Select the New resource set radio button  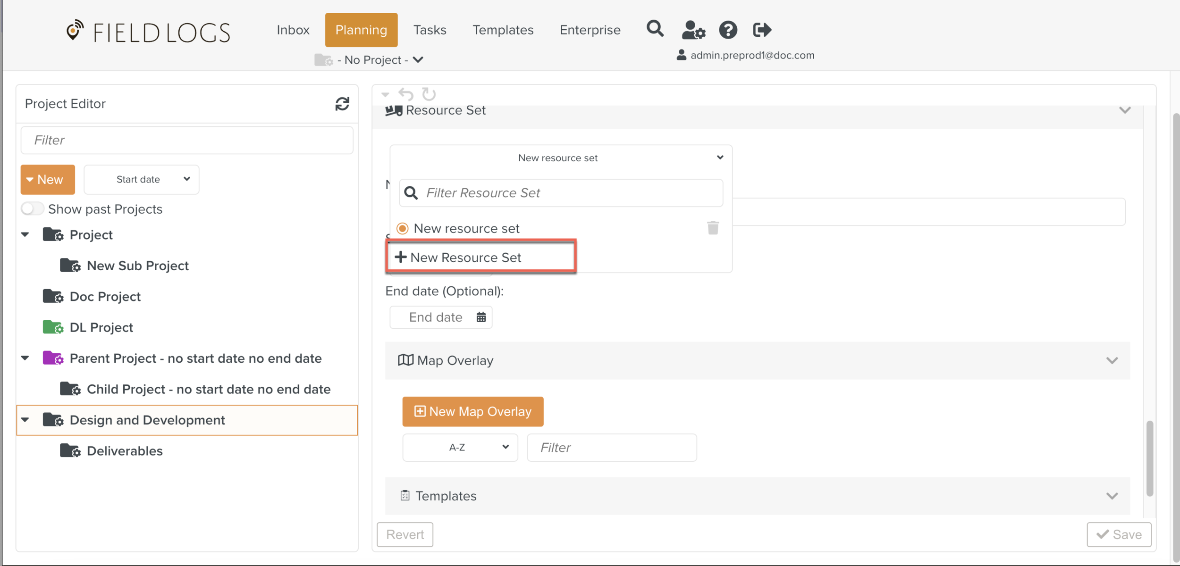coord(402,229)
